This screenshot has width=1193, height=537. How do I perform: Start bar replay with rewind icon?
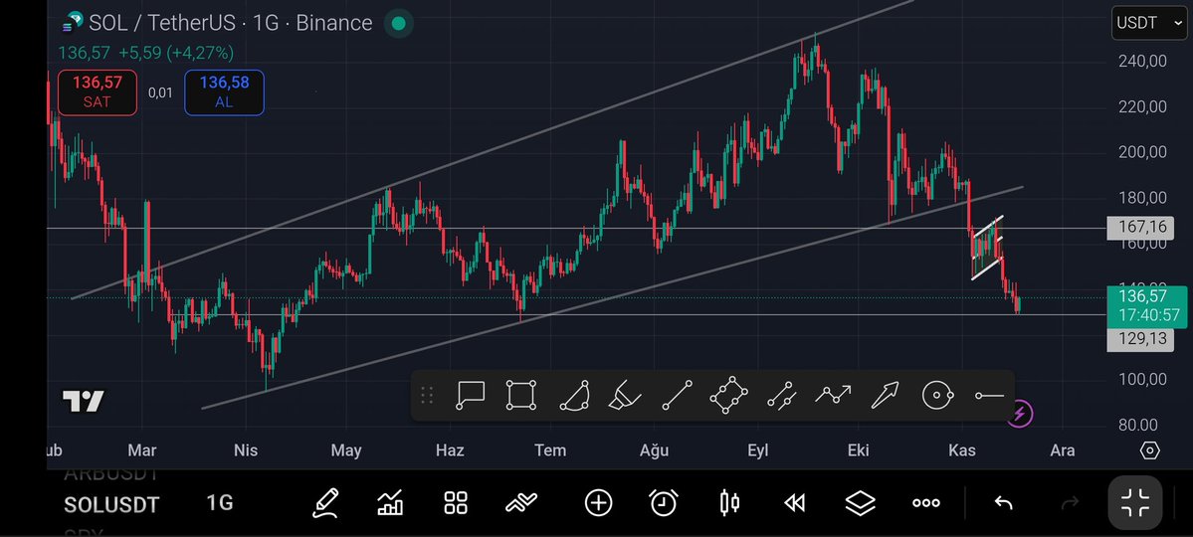(794, 503)
